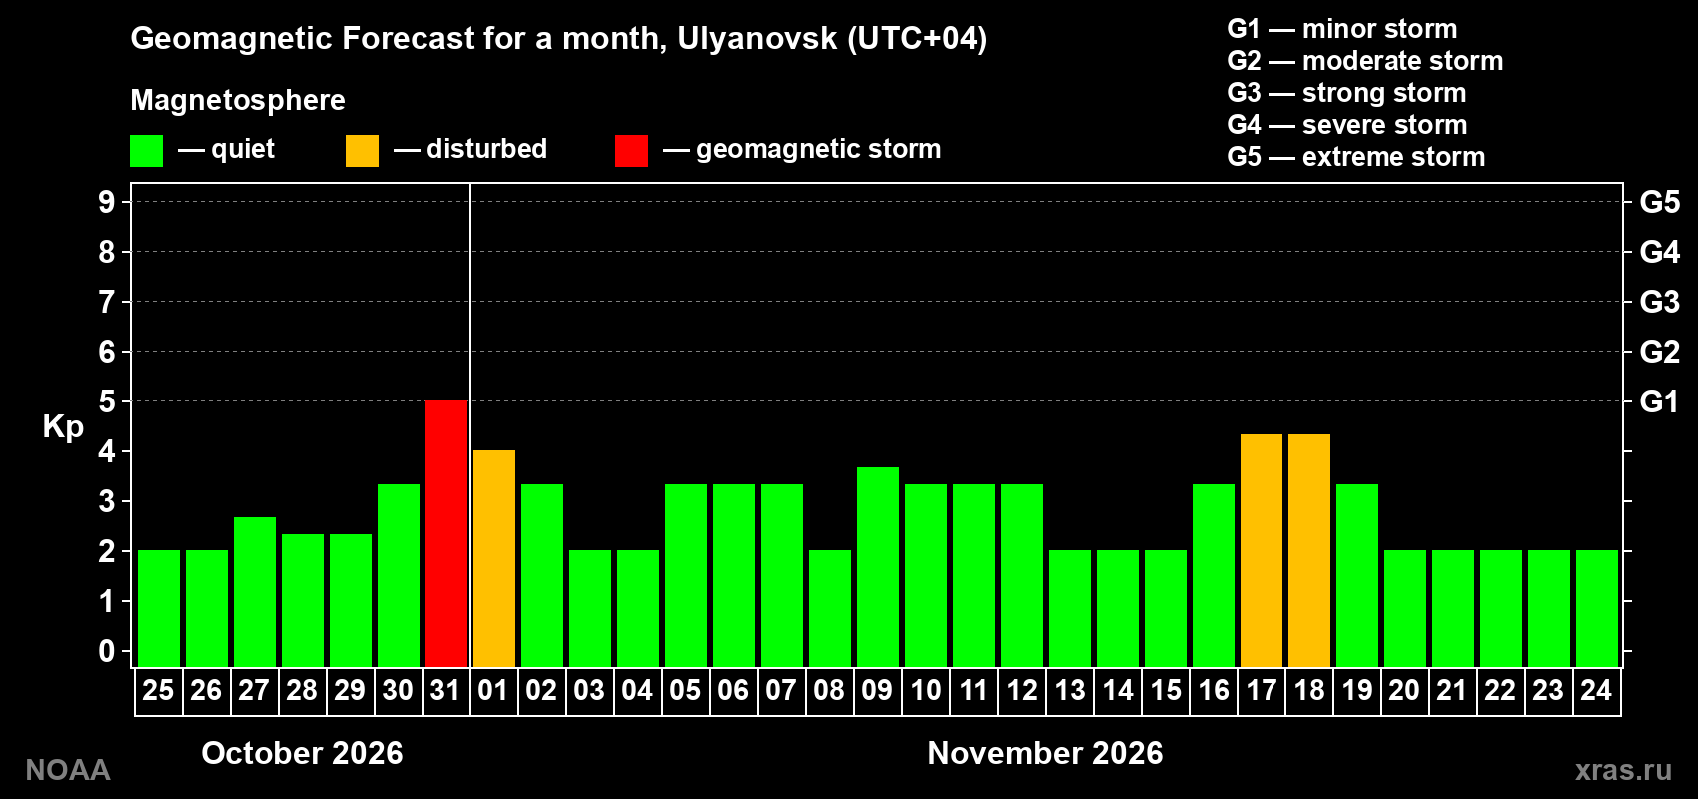Click the Kp axis title
This screenshot has height=799, width=1698.
click(x=63, y=427)
